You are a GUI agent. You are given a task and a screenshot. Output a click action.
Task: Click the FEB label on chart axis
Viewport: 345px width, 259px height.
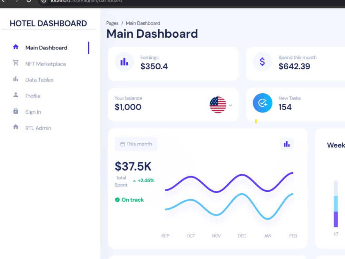293,236
